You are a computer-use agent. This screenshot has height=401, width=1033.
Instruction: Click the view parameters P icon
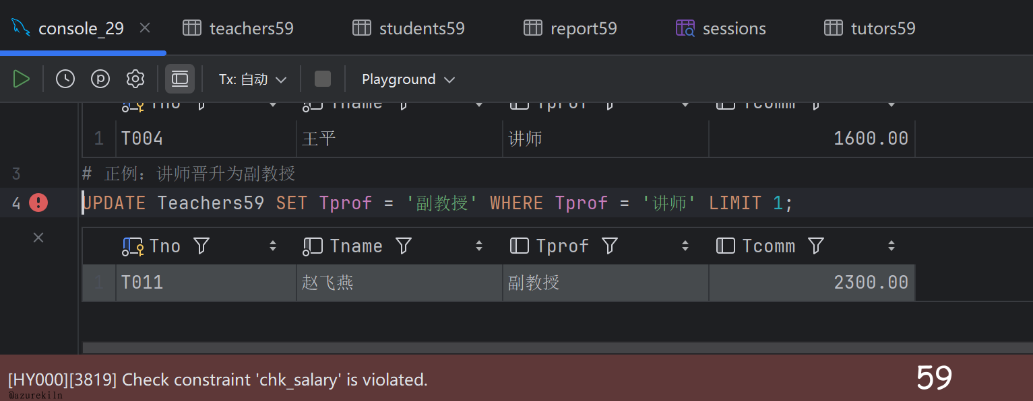[100, 79]
